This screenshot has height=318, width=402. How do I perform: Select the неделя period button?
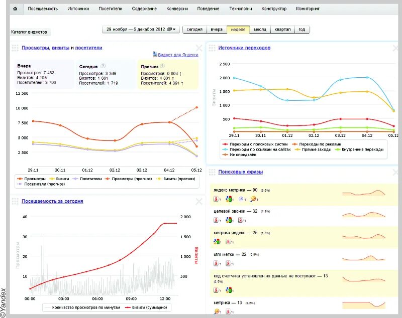coord(238,30)
